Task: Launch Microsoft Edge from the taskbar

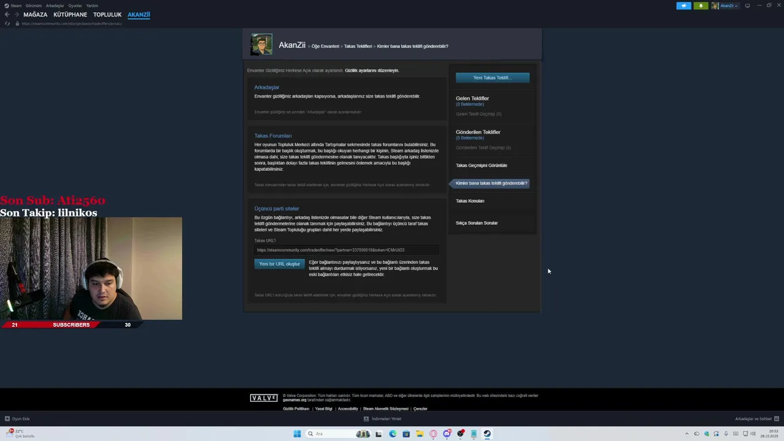Action: click(393, 434)
